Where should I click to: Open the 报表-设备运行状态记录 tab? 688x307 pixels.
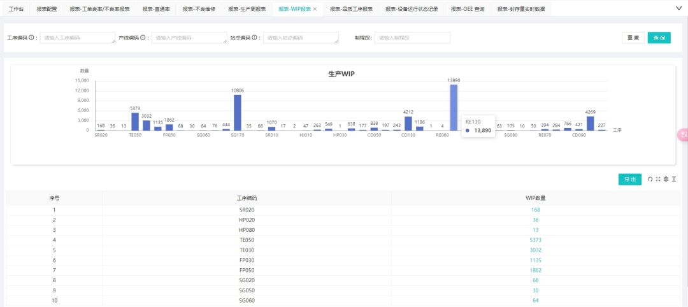click(412, 9)
